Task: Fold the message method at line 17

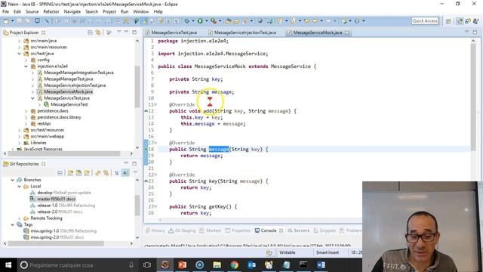Action: click(155, 143)
